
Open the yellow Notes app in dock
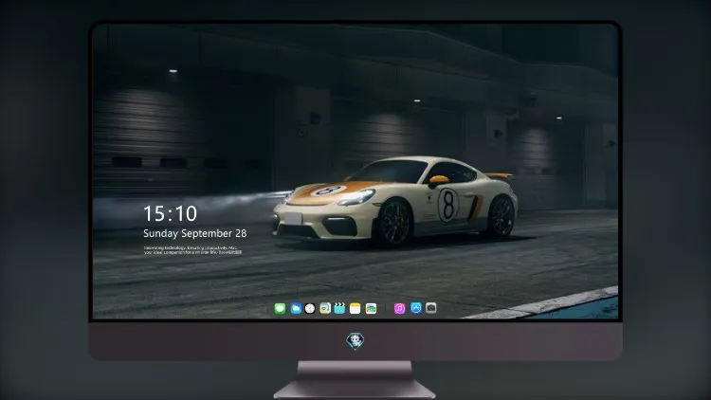(x=355, y=308)
